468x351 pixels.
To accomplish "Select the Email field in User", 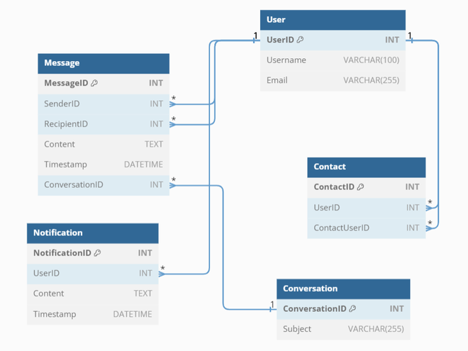I will tap(333, 80).
